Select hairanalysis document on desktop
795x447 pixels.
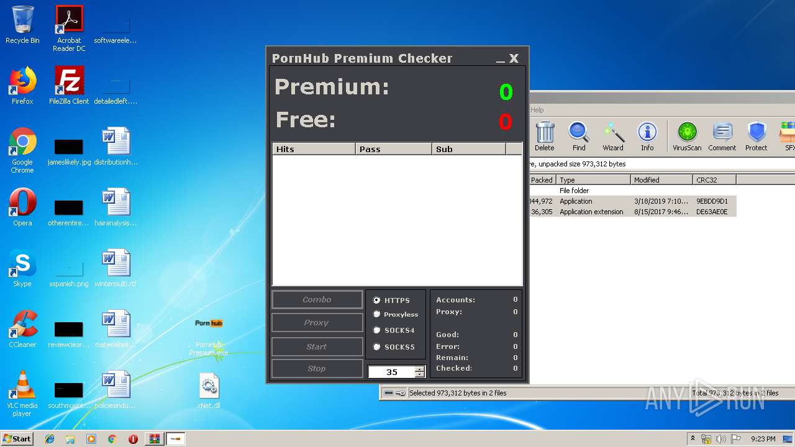point(116,207)
